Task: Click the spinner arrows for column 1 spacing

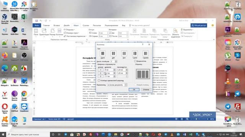Action: point(127,70)
